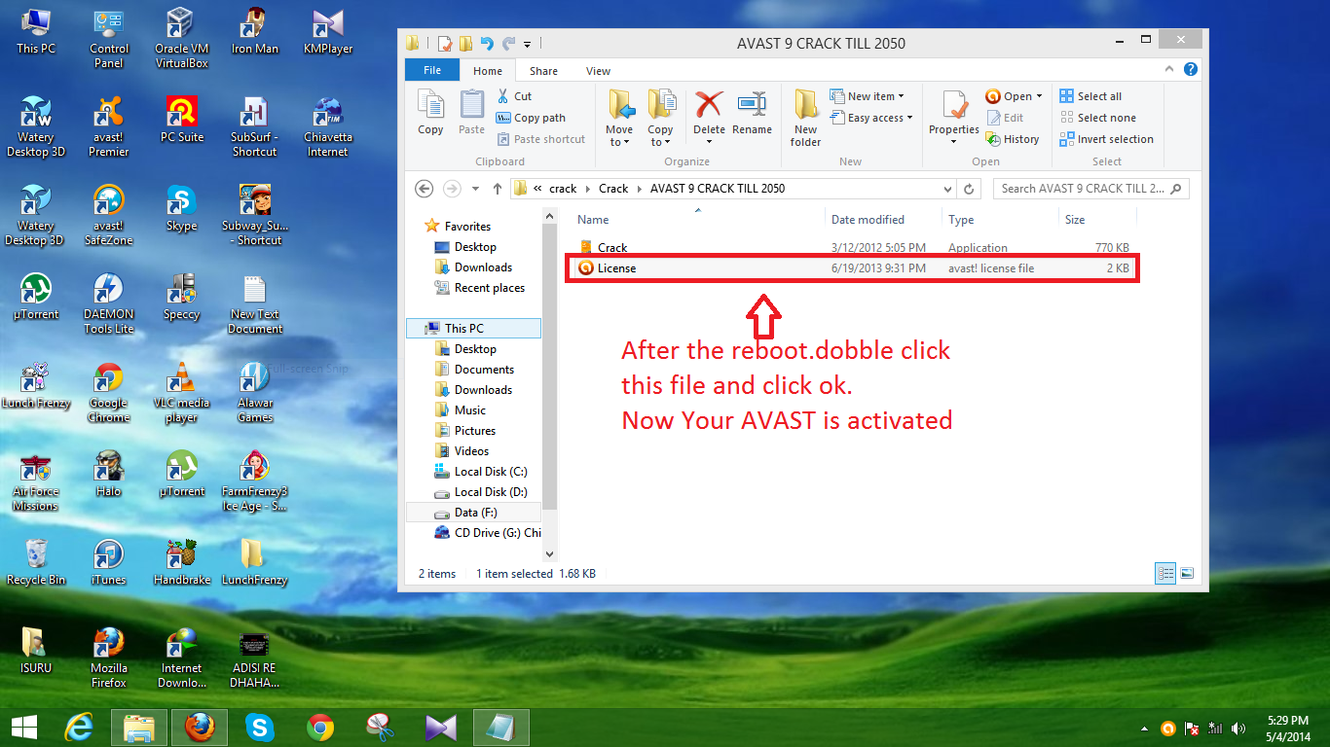This screenshot has height=747, width=1330.
Task: Create a New folder from ribbon
Action: pyautogui.click(x=805, y=118)
